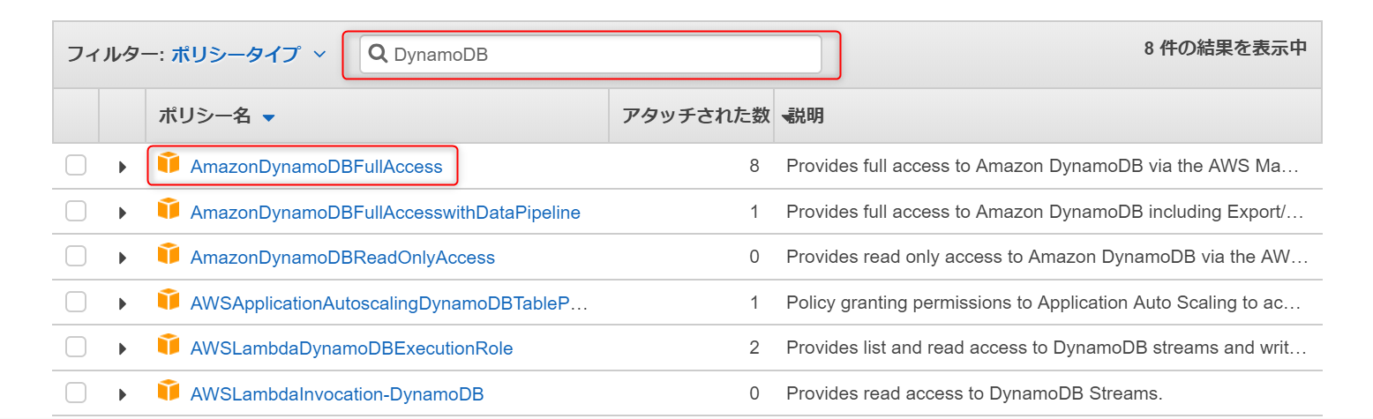Click the description "Provides read access to DynamoDB Streams."

click(974, 393)
